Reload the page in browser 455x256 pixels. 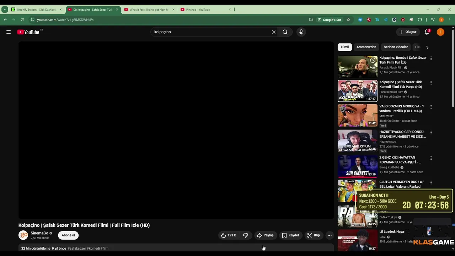22,20
